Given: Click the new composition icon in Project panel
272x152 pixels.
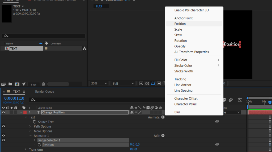Looking at the screenshot, I should tap(17, 84).
